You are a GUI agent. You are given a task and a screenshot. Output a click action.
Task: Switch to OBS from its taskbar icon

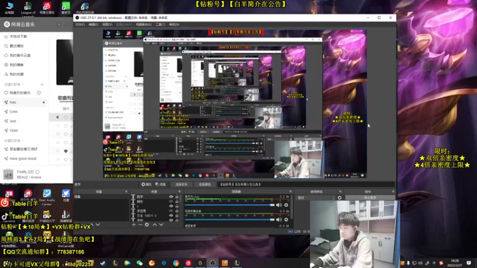tap(212, 263)
